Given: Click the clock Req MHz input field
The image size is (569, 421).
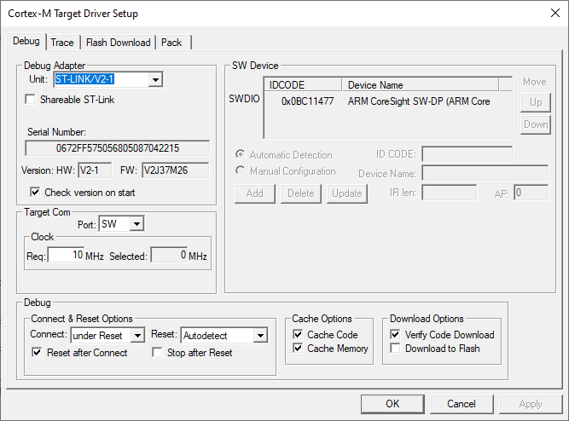Looking at the screenshot, I should 66,255.
